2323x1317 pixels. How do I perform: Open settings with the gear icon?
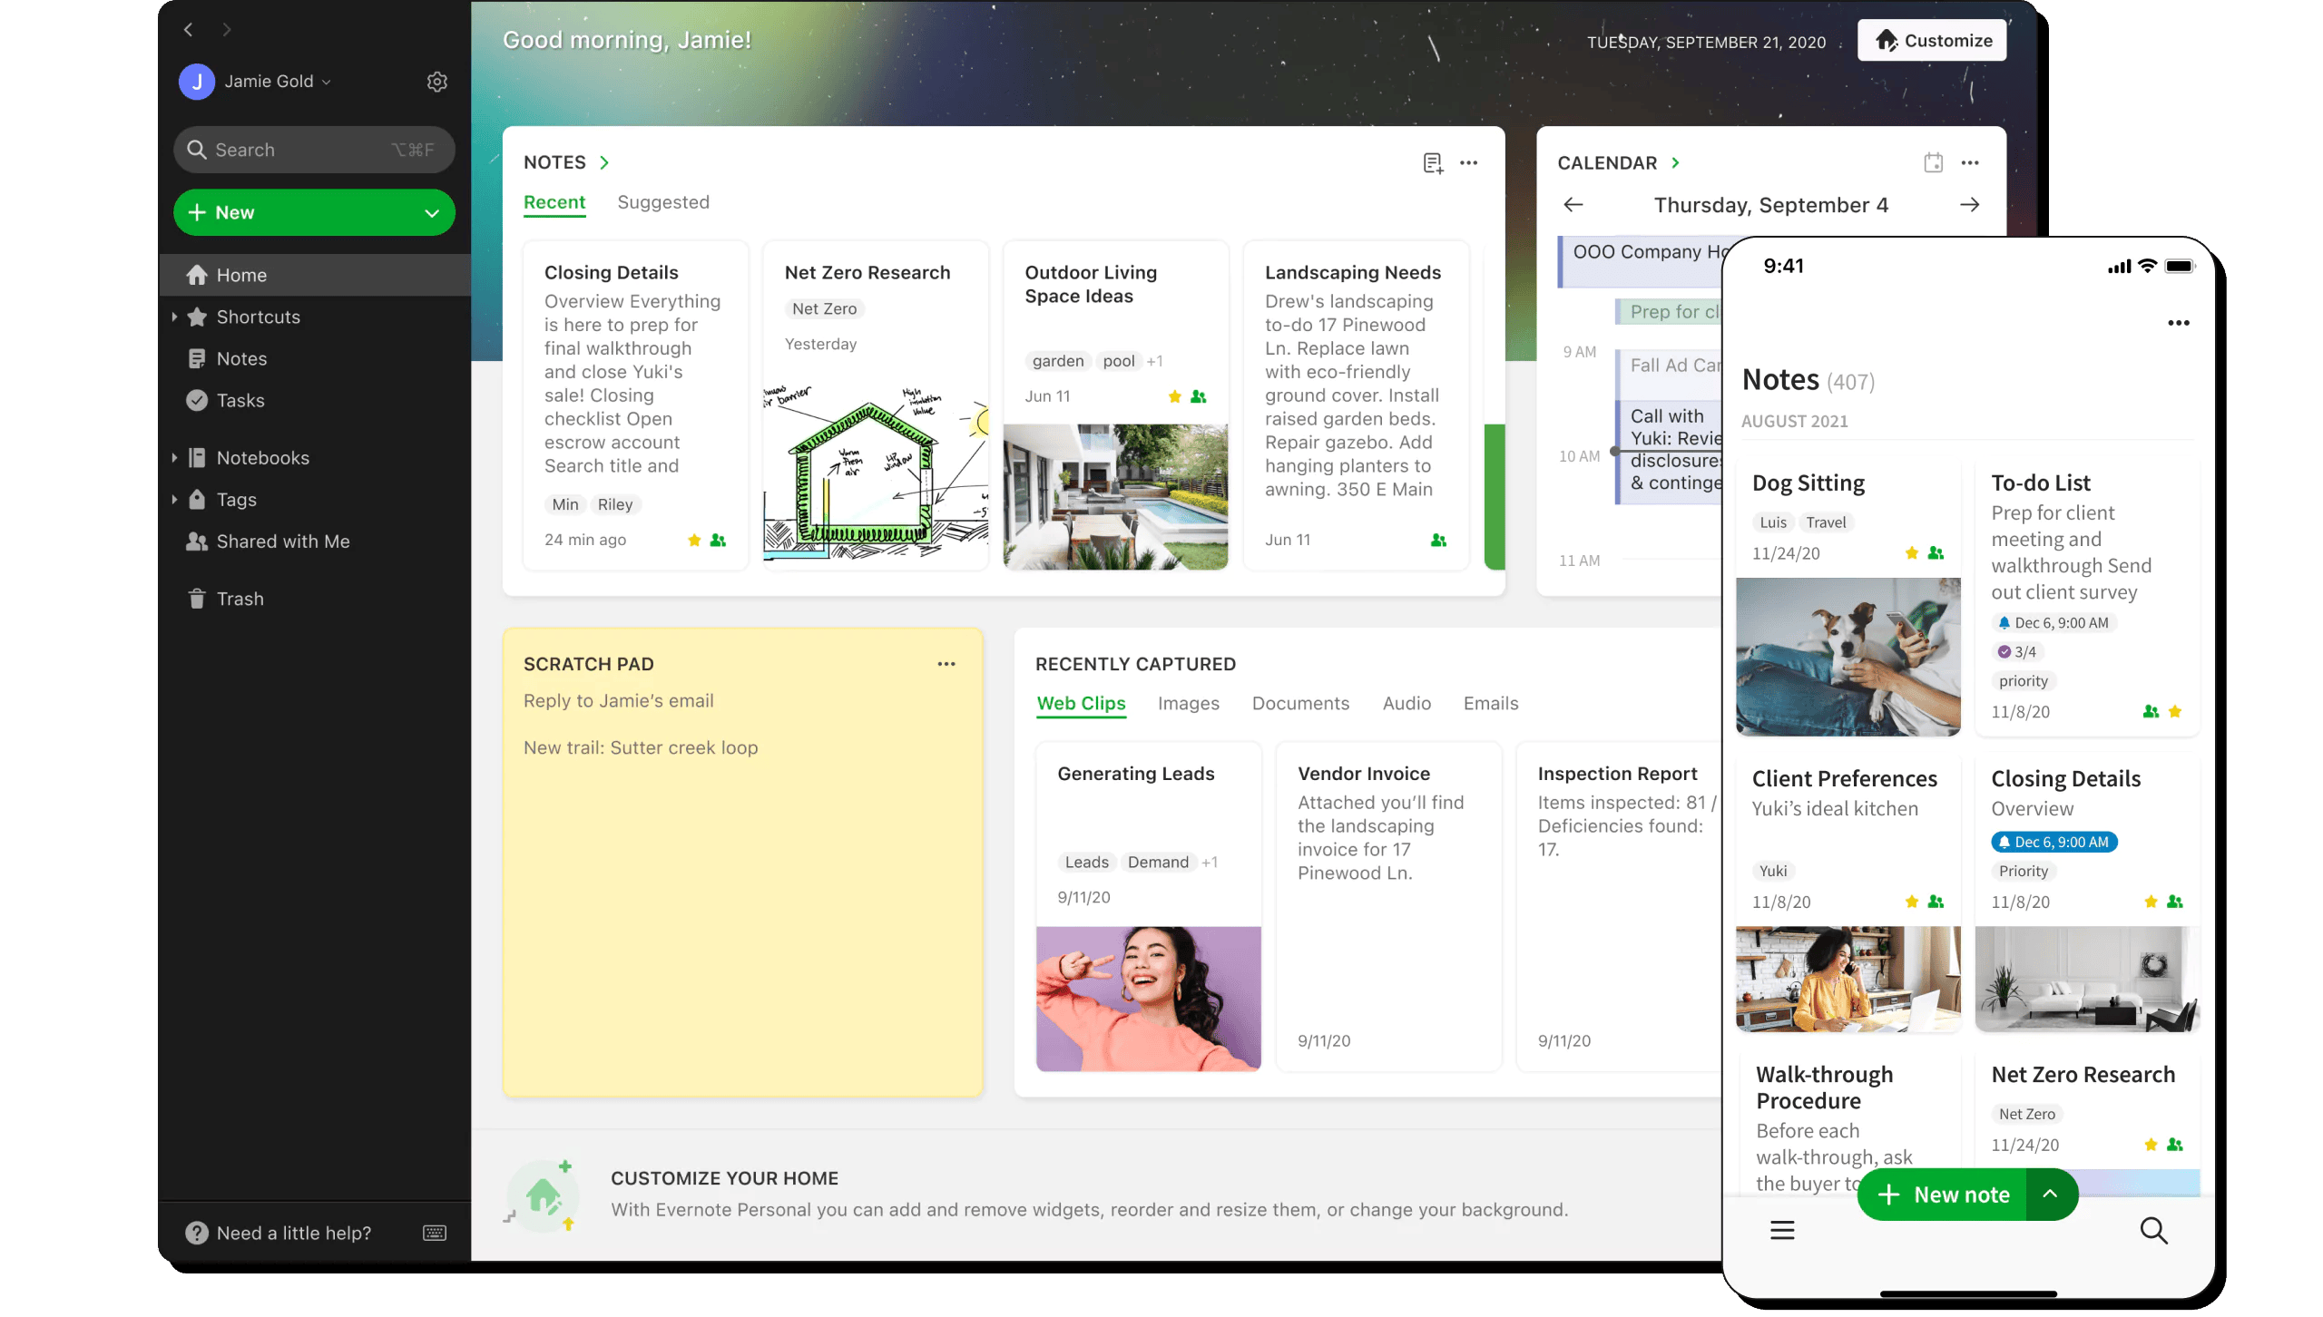click(438, 82)
